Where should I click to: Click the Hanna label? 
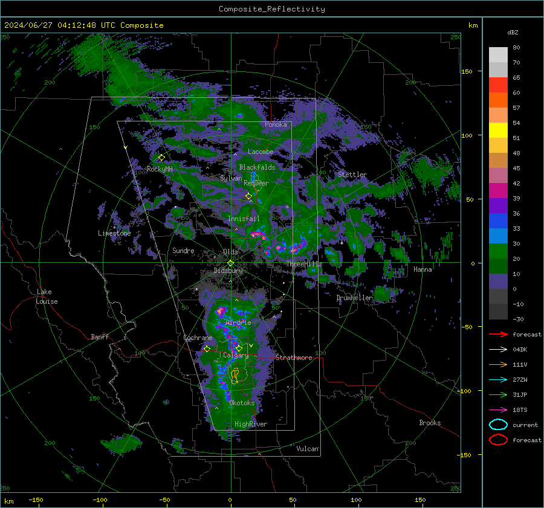coord(423,269)
